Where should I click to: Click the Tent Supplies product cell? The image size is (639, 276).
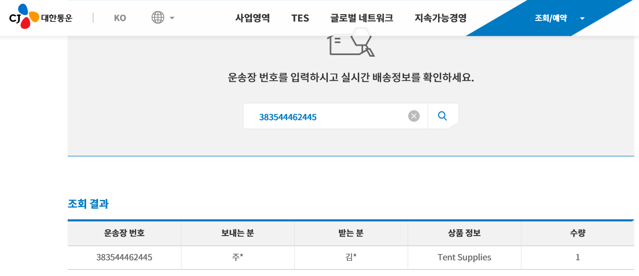(x=464, y=258)
